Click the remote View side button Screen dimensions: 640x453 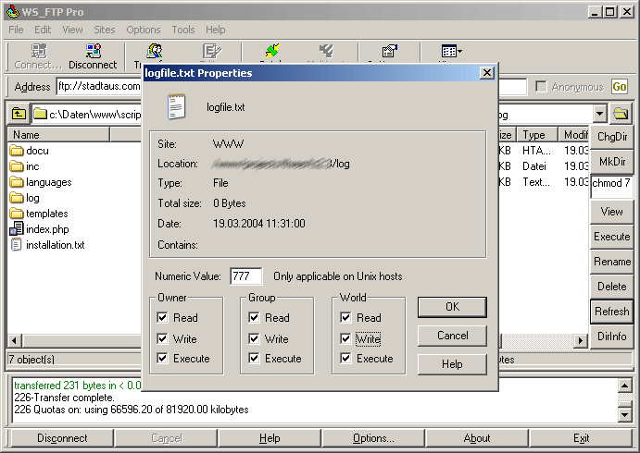click(612, 212)
